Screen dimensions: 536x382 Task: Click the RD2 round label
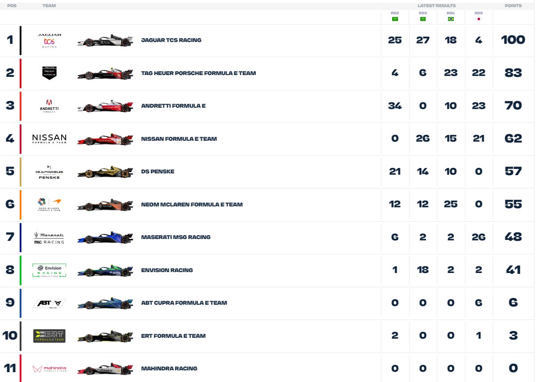[x=395, y=13]
